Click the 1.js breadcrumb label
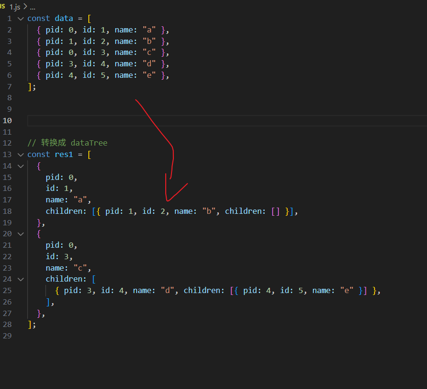This screenshot has width=427, height=389. coord(16,7)
